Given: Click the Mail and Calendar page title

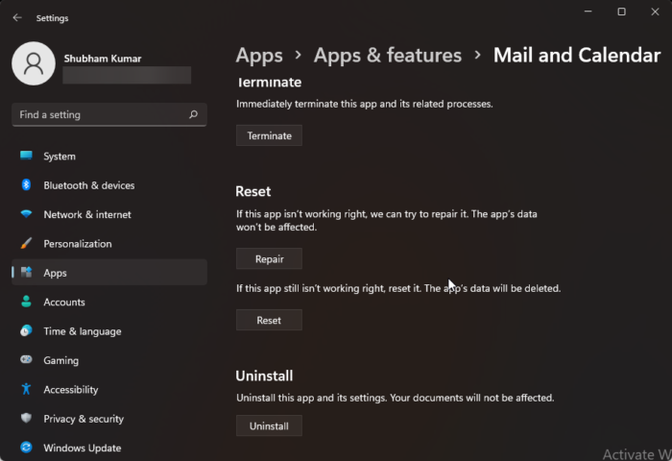Looking at the screenshot, I should 577,56.
